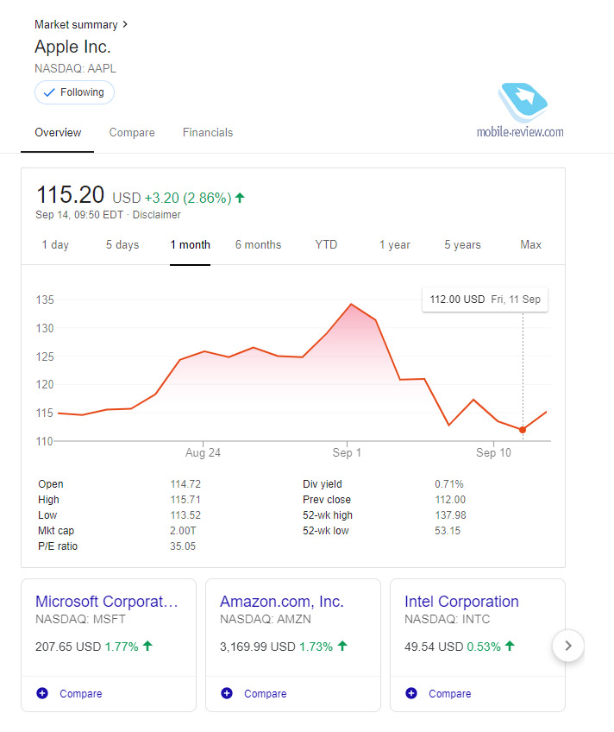The image size is (614, 732).
Task: Click the Div yield value 0.71%
Action: pyautogui.click(x=449, y=484)
